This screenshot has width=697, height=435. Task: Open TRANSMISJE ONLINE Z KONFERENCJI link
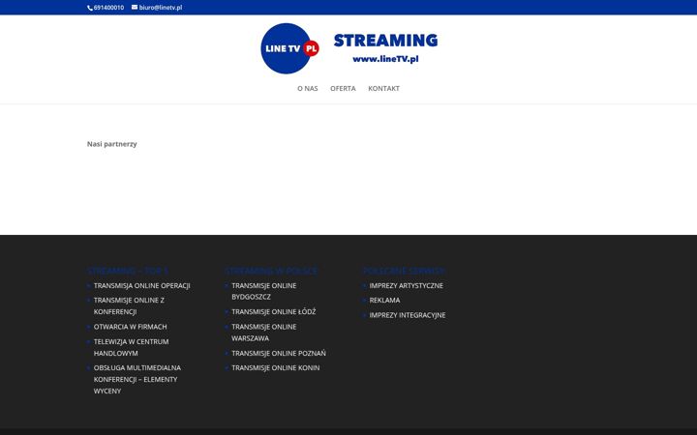(x=129, y=305)
